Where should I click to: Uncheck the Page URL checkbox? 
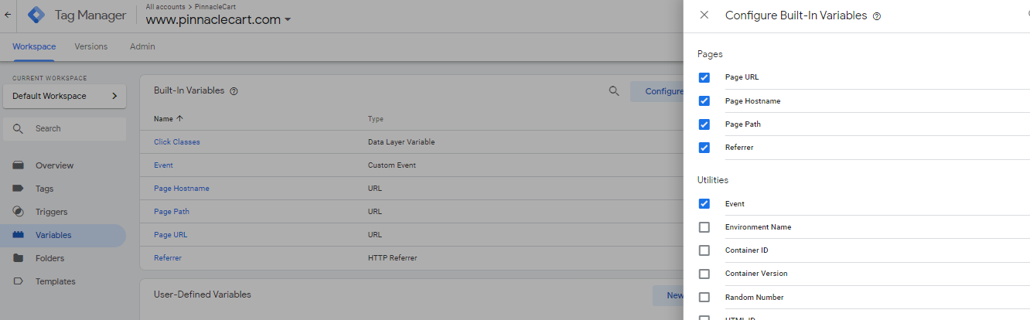tap(704, 77)
